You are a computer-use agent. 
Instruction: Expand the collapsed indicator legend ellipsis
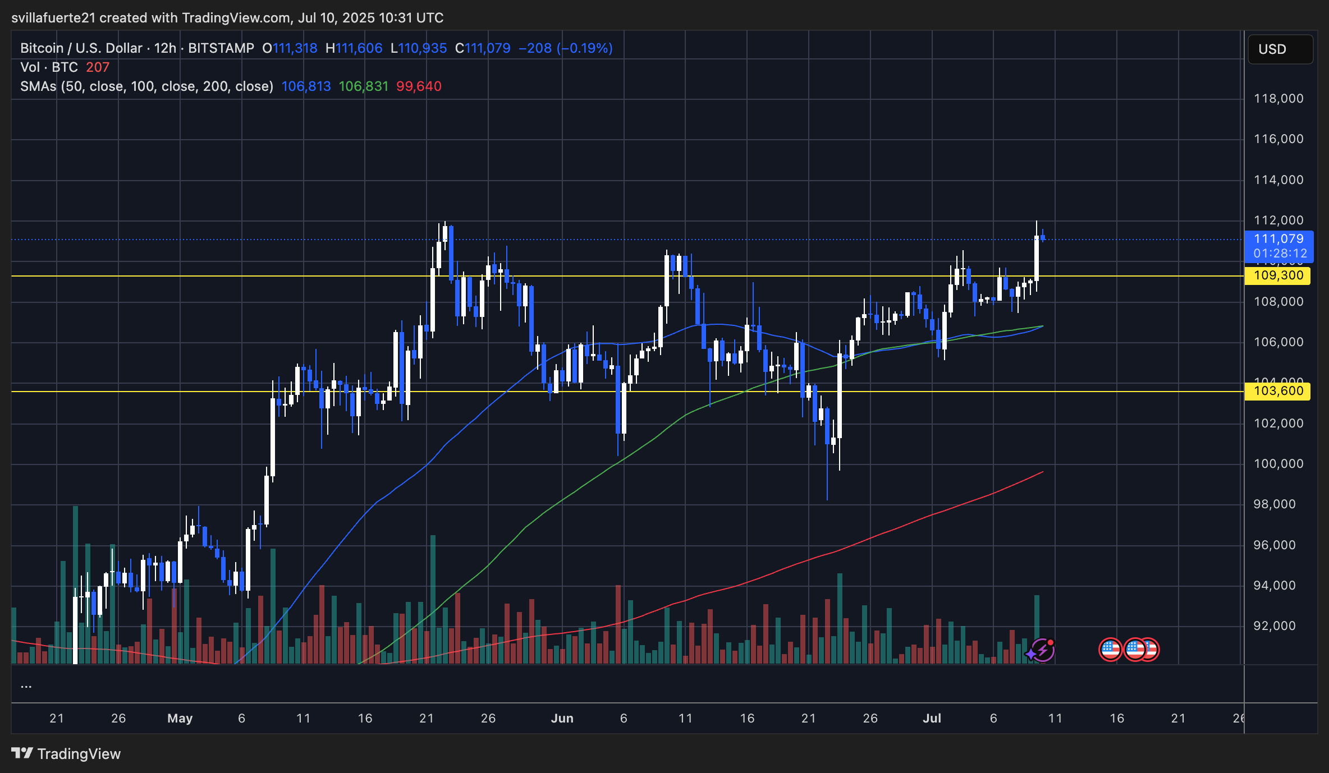(26, 685)
